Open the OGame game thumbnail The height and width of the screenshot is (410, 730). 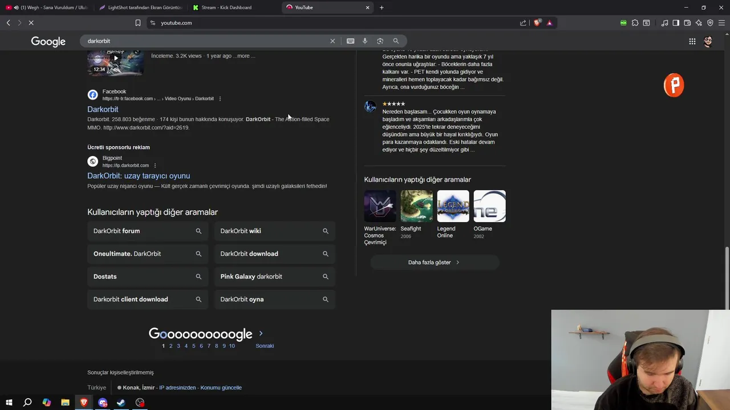pyautogui.click(x=489, y=206)
